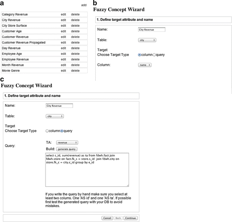This screenshot has height=222, width=232.
Task: Delete the Movie Genre concept
Action: tap(75, 71)
